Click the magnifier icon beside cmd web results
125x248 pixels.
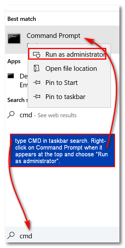(11, 115)
